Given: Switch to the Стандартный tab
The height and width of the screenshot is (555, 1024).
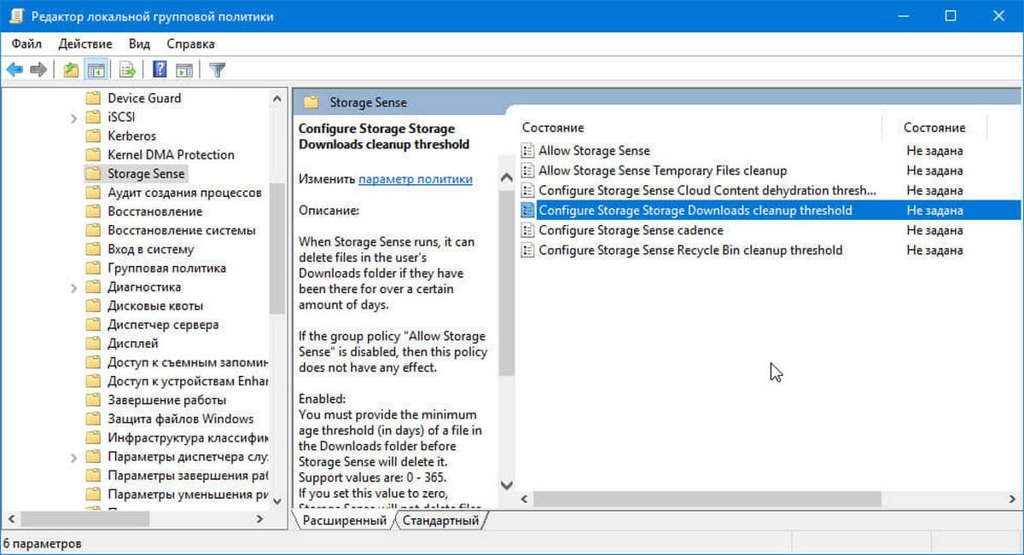Looking at the screenshot, I should [440, 520].
